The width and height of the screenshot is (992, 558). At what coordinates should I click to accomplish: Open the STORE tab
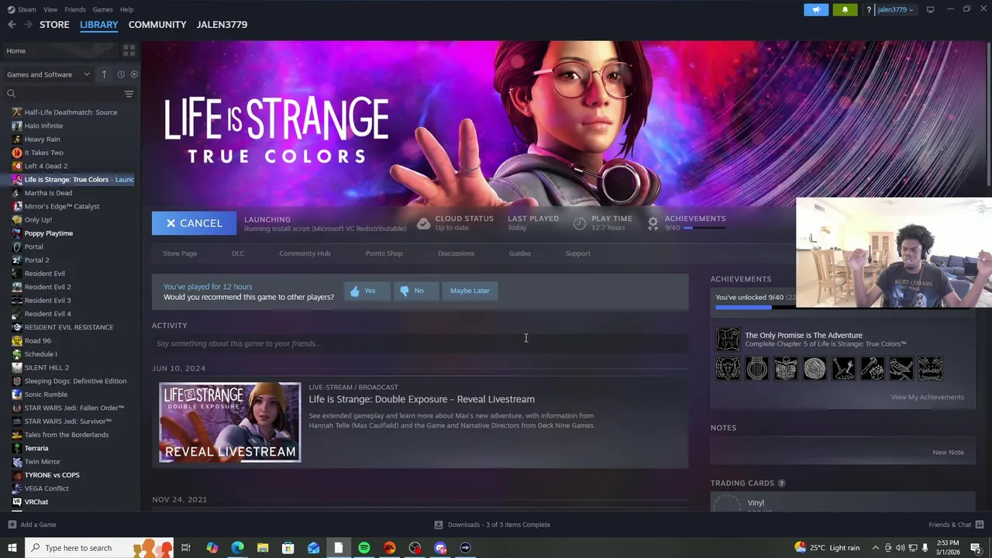click(54, 25)
